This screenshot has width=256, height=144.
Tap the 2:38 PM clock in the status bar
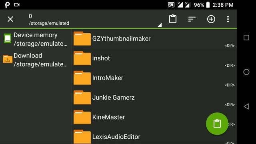click(223, 5)
